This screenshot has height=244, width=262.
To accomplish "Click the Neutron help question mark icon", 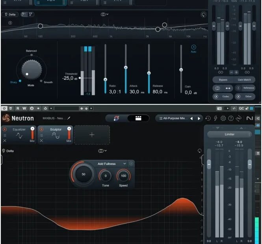I will (231, 118).
